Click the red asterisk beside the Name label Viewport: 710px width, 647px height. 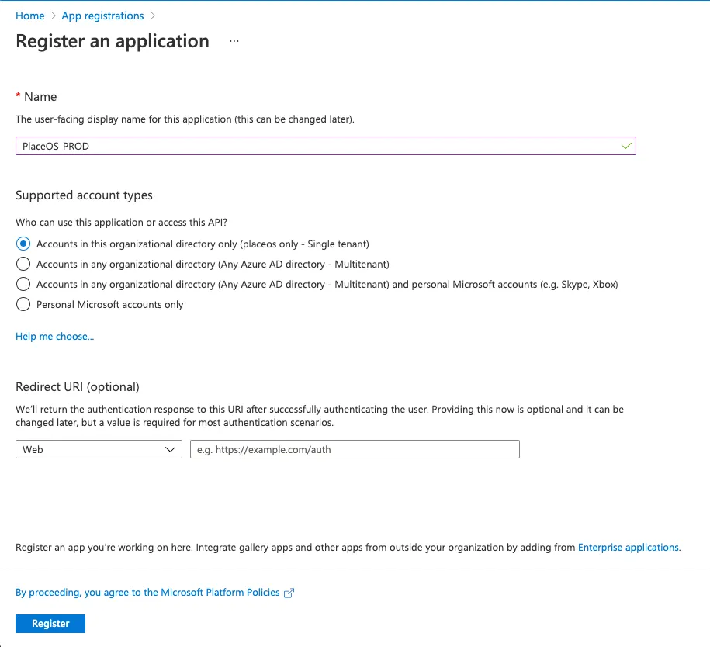[x=17, y=96]
